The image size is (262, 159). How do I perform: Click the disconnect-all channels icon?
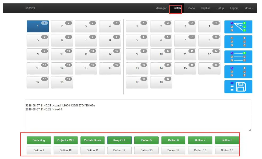pos(238,42)
